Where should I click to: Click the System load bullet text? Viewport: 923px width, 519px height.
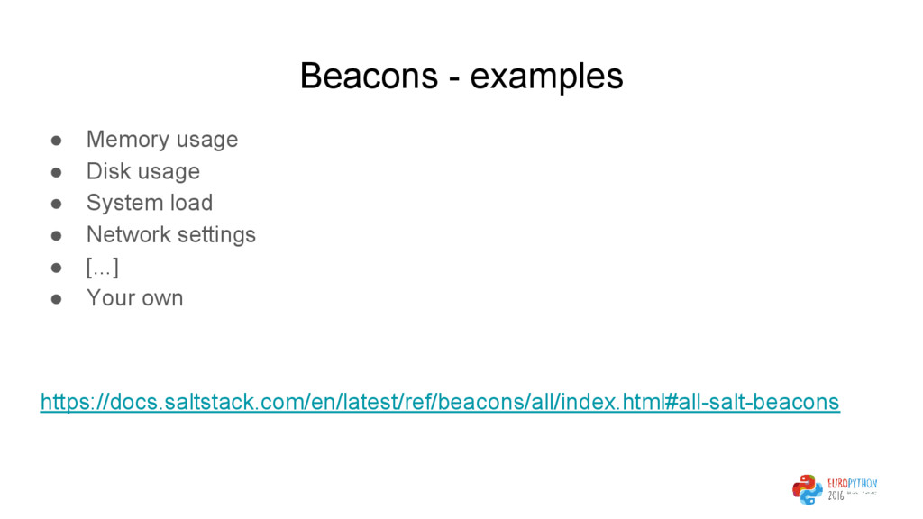(x=150, y=203)
